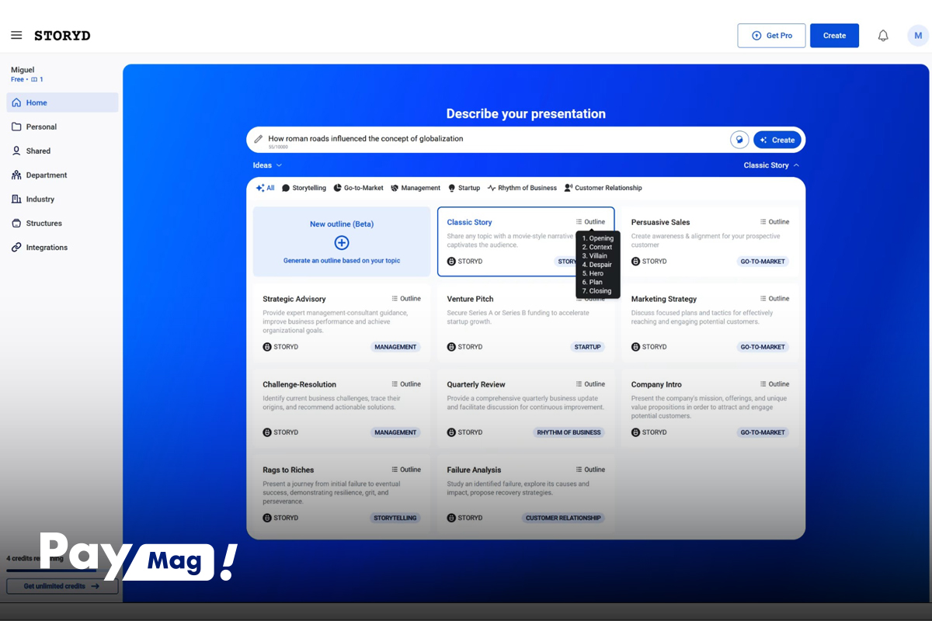The width and height of the screenshot is (932, 621).
Task: Open the hamburger menu beside STORYD
Action: [16, 36]
